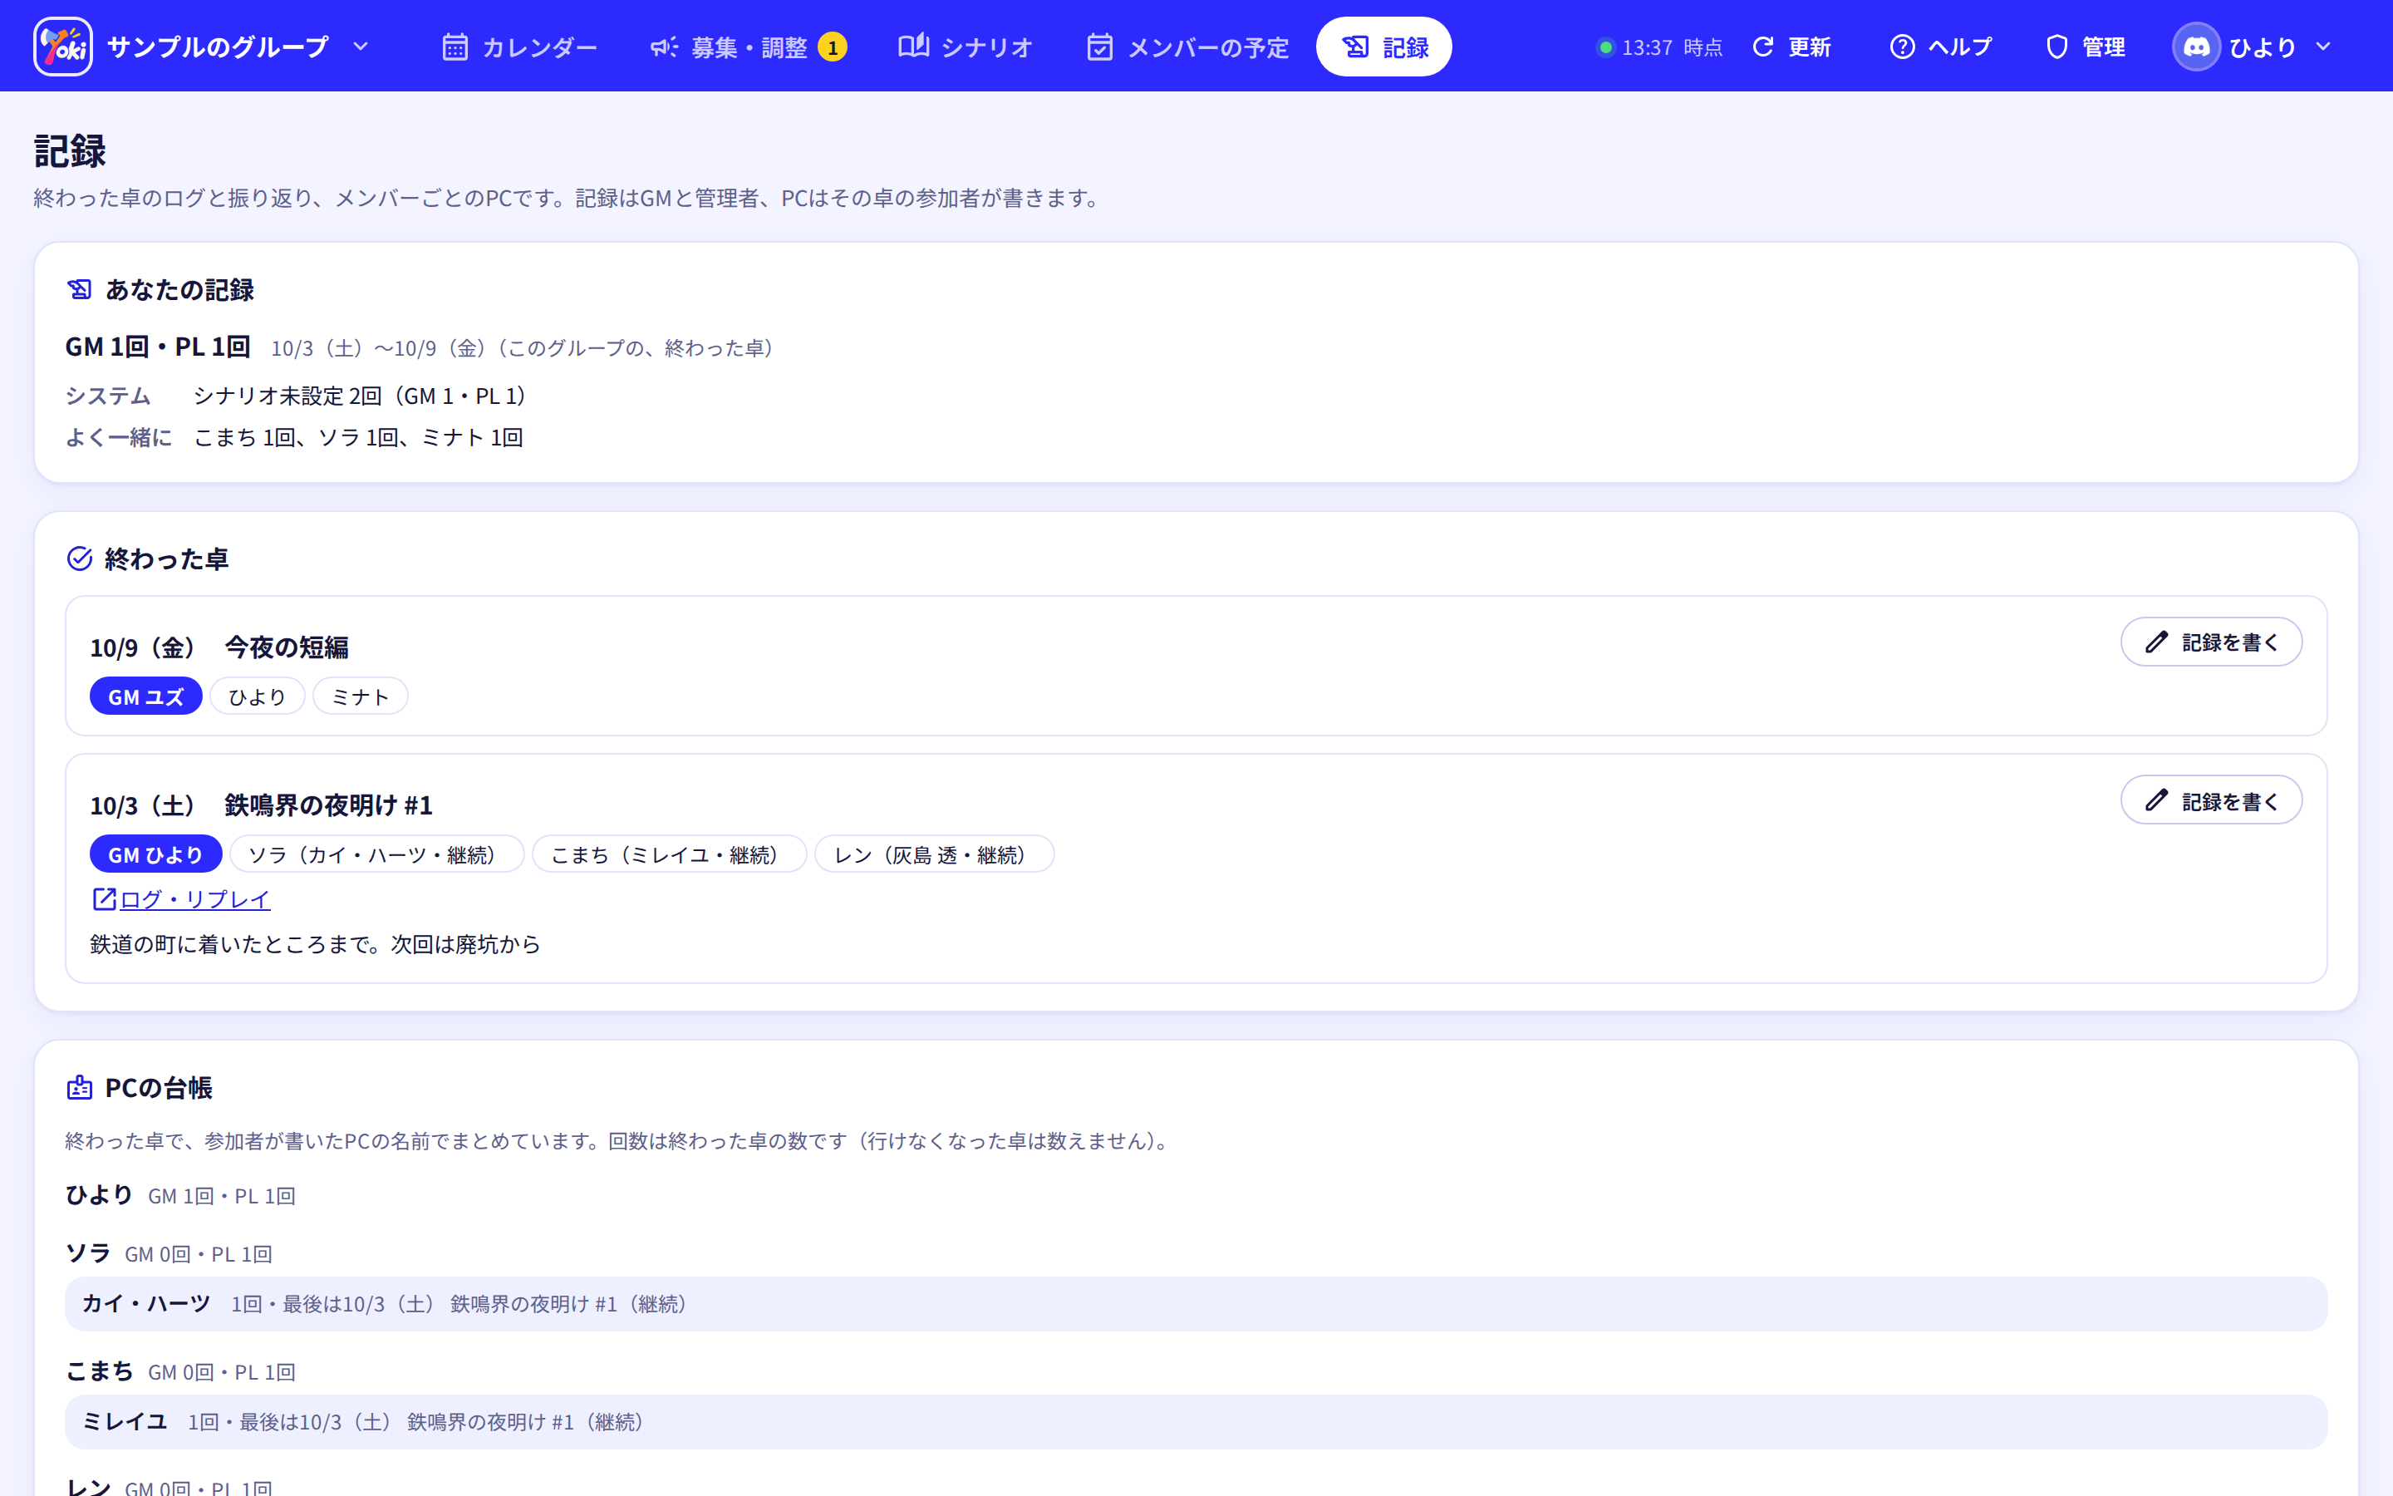Click the こまち(ミレイユ・継続) chip
This screenshot has height=1496, width=2393.
click(x=670, y=854)
